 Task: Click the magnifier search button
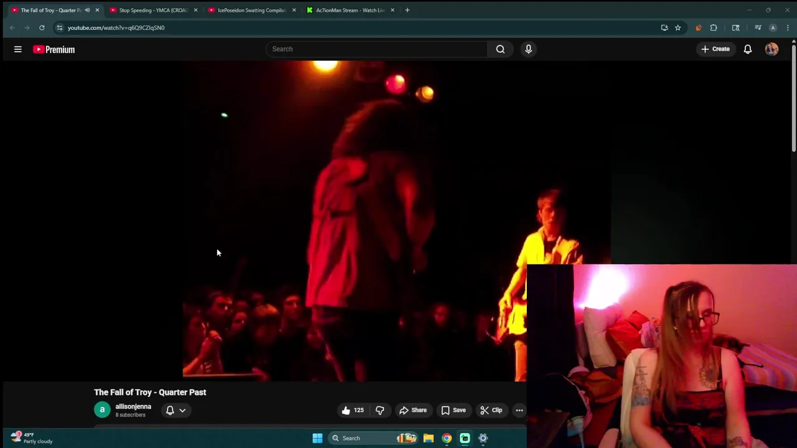[500, 49]
